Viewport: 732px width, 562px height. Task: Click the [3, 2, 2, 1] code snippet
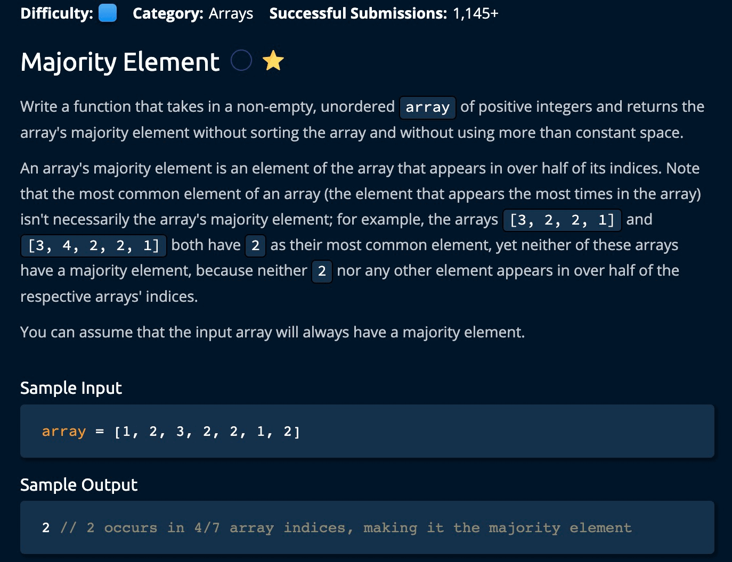click(562, 220)
